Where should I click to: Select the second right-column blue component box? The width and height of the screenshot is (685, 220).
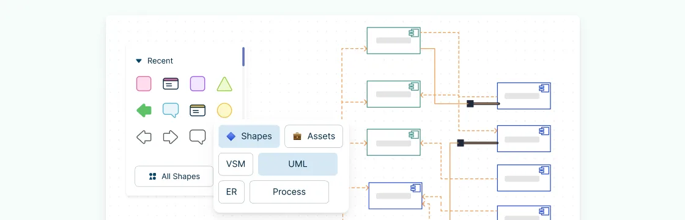click(x=524, y=139)
